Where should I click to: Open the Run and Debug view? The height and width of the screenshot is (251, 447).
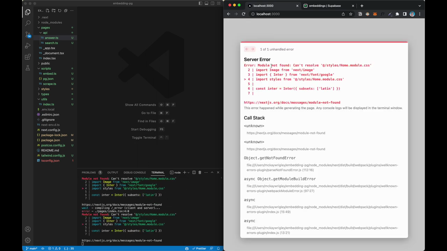point(28,46)
